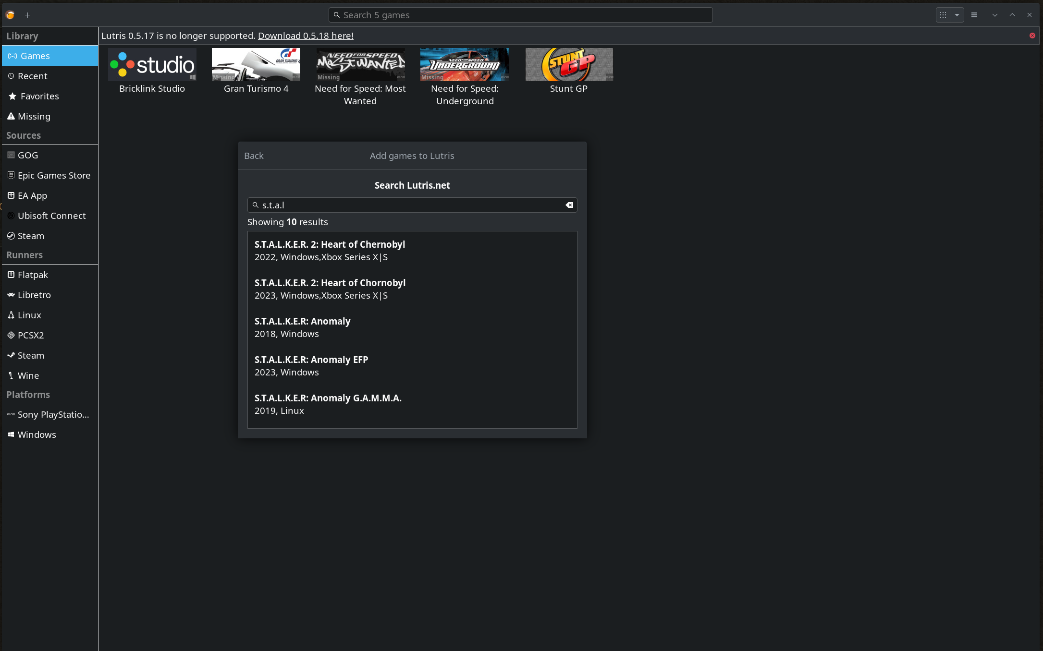Open the grid view toggle icon

(943, 15)
